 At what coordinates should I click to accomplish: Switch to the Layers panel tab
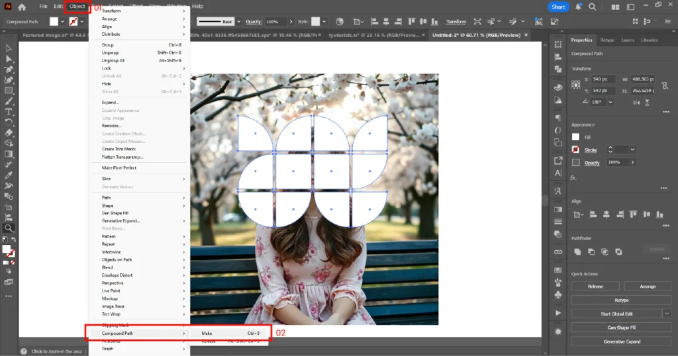click(628, 40)
